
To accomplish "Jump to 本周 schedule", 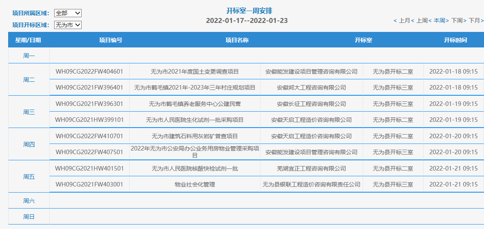I will coord(439,20).
